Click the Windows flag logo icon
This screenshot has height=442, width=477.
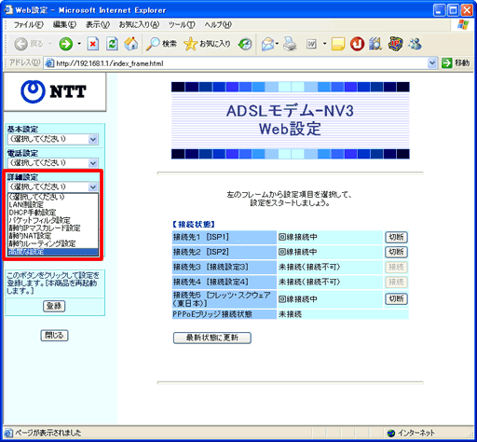tap(463, 24)
